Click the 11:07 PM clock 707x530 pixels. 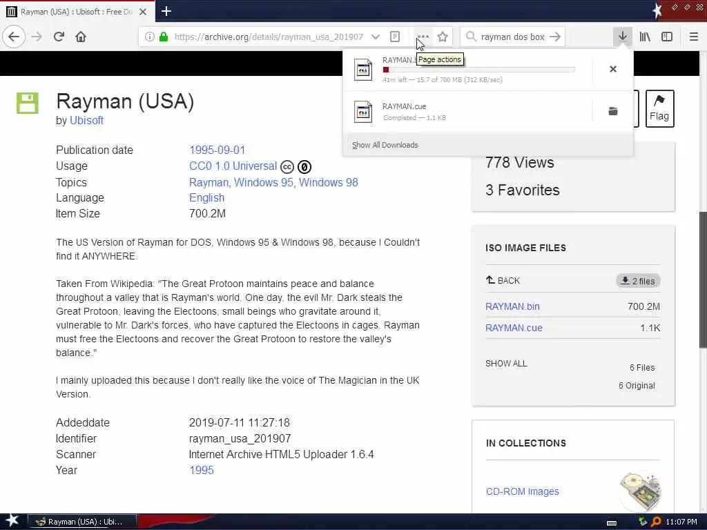(681, 522)
